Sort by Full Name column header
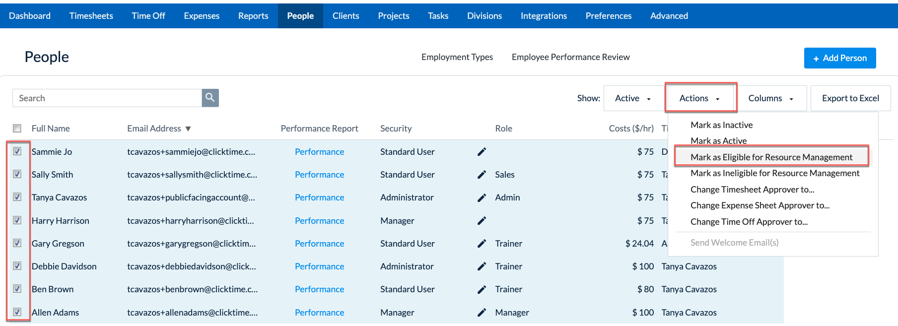 click(x=51, y=129)
